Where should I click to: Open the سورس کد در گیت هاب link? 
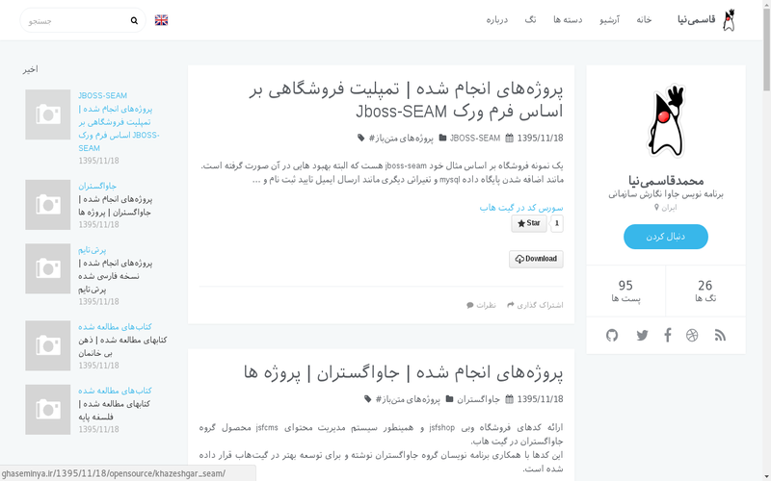pos(521,207)
